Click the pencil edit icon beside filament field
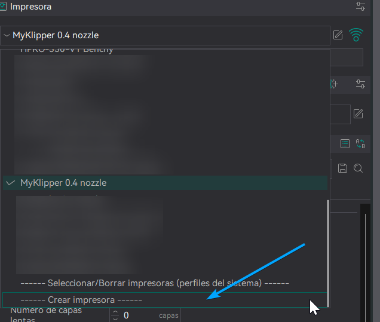This screenshot has height=322, width=380. [358, 114]
